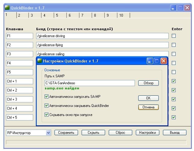Click the QuickBinder main window title icon
Viewport: 194px width, 151px height.
point(7,8)
